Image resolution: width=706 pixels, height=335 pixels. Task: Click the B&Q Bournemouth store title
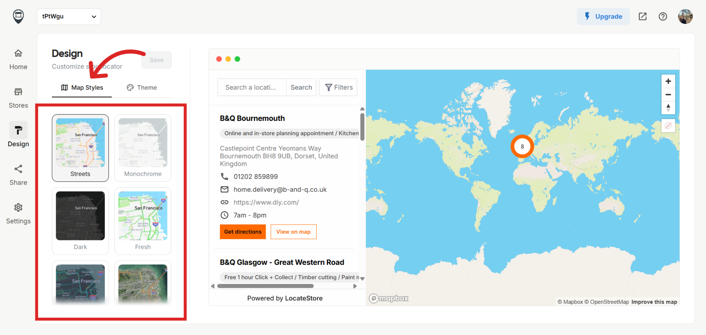(x=252, y=118)
